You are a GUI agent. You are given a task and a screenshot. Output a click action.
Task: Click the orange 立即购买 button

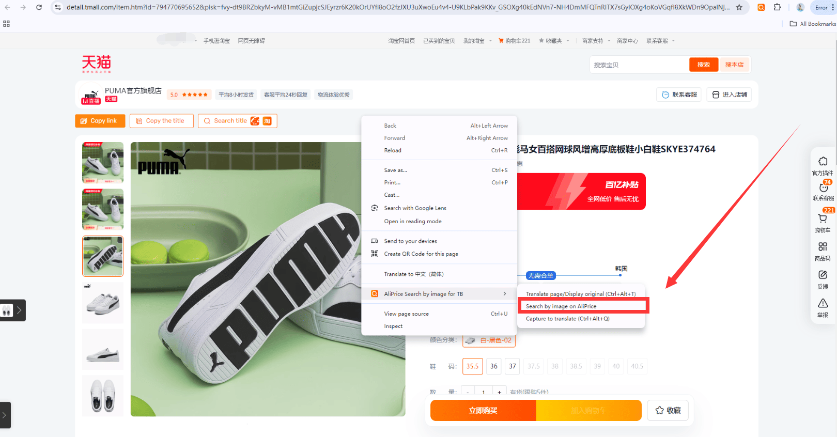click(x=483, y=411)
